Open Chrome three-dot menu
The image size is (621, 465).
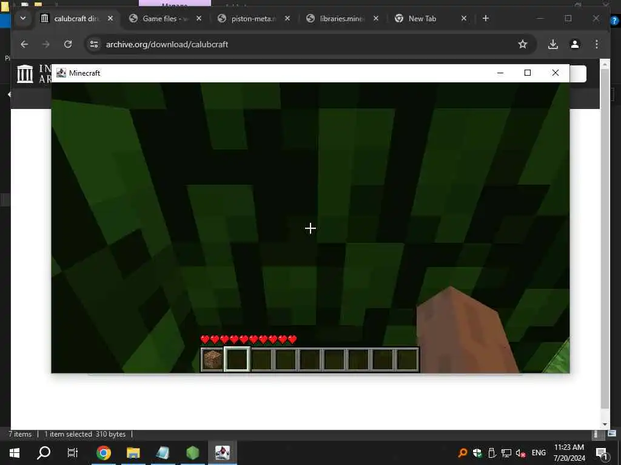pos(597,44)
